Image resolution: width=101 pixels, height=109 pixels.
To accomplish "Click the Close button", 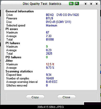I will point(66,97).
